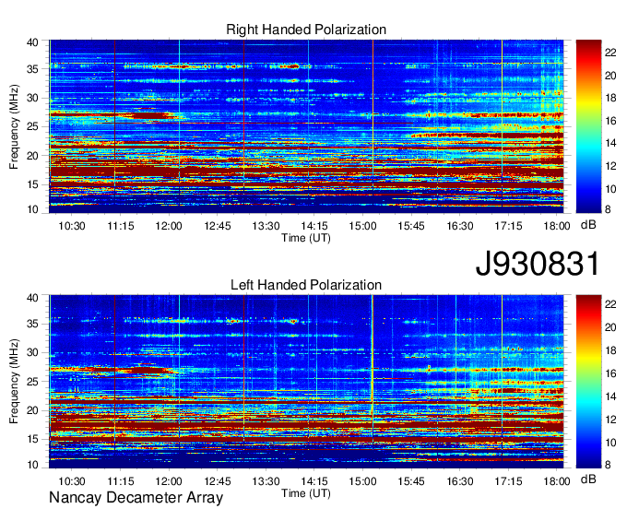Click the 17:15 tick under the Left Handed plot

point(508,481)
